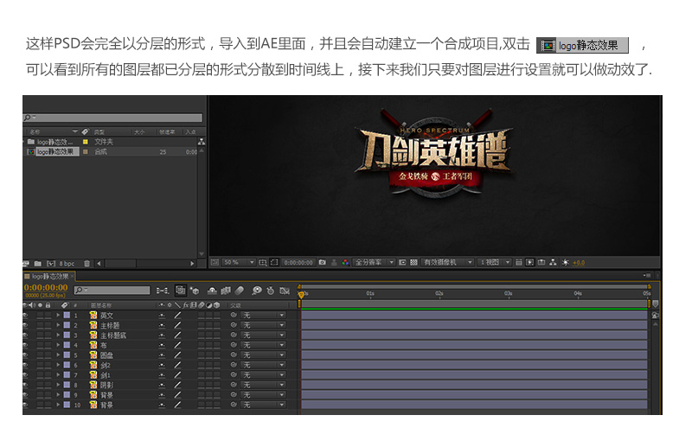Open the 50% magnification dropdown
The height and width of the screenshot is (428, 692).
[x=239, y=262]
